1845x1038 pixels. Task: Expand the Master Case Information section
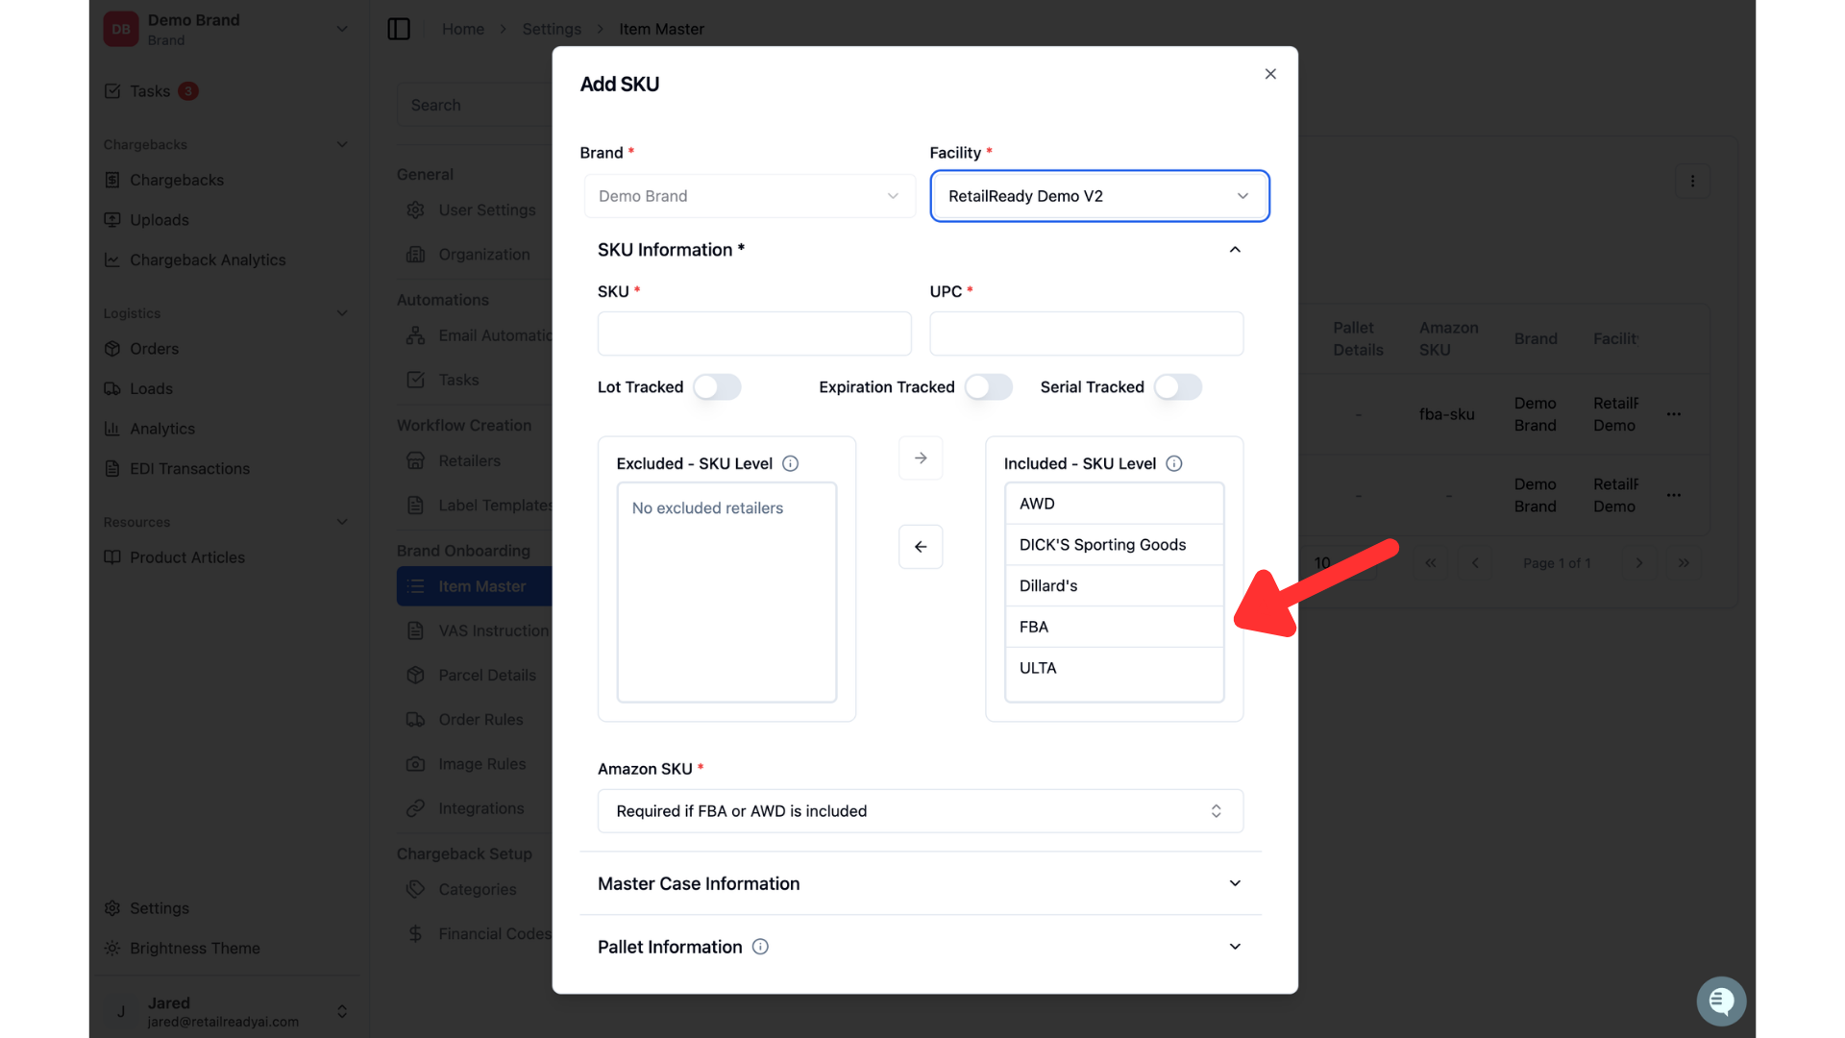(x=920, y=883)
